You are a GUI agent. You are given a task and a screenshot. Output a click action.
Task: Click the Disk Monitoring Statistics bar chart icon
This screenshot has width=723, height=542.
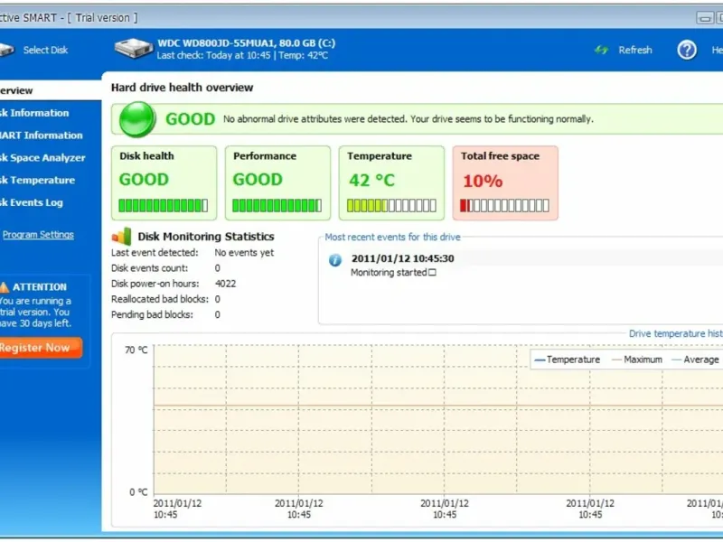pyautogui.click(x=122, y=237)
